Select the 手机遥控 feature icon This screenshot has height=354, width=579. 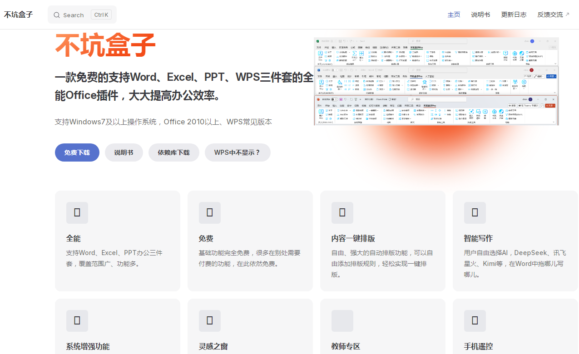coord(475,321)
